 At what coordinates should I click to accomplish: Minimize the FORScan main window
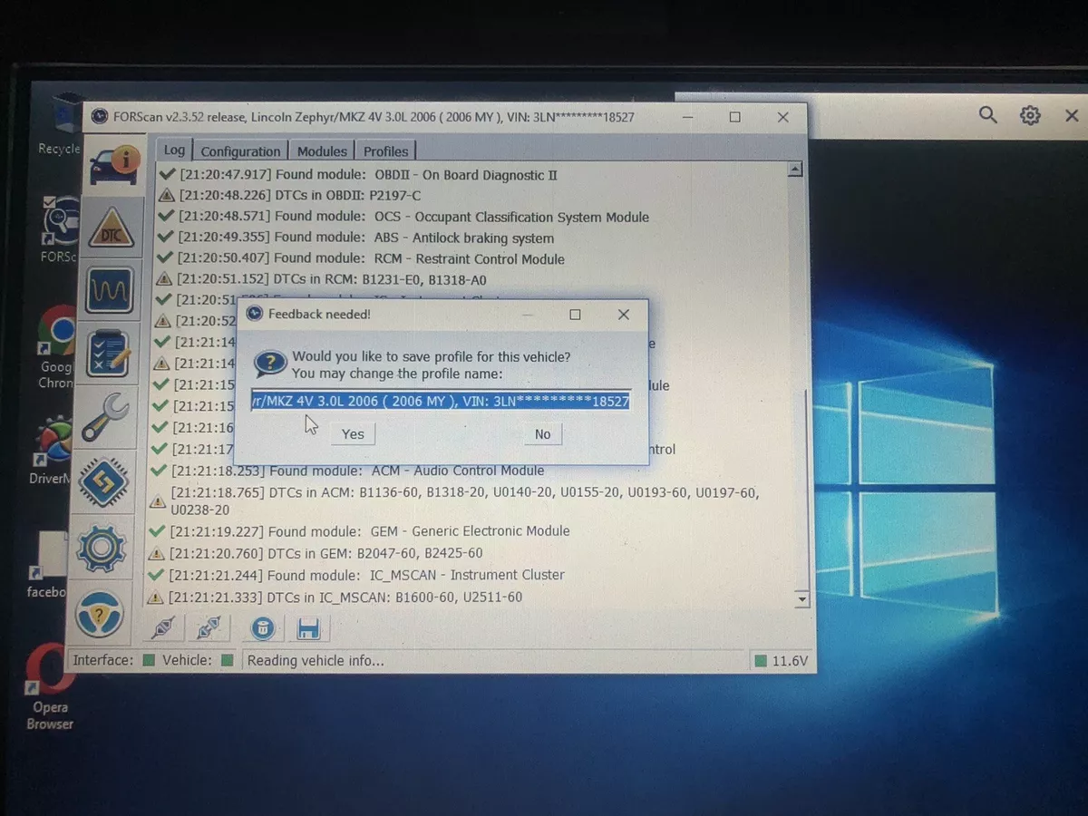688,117
